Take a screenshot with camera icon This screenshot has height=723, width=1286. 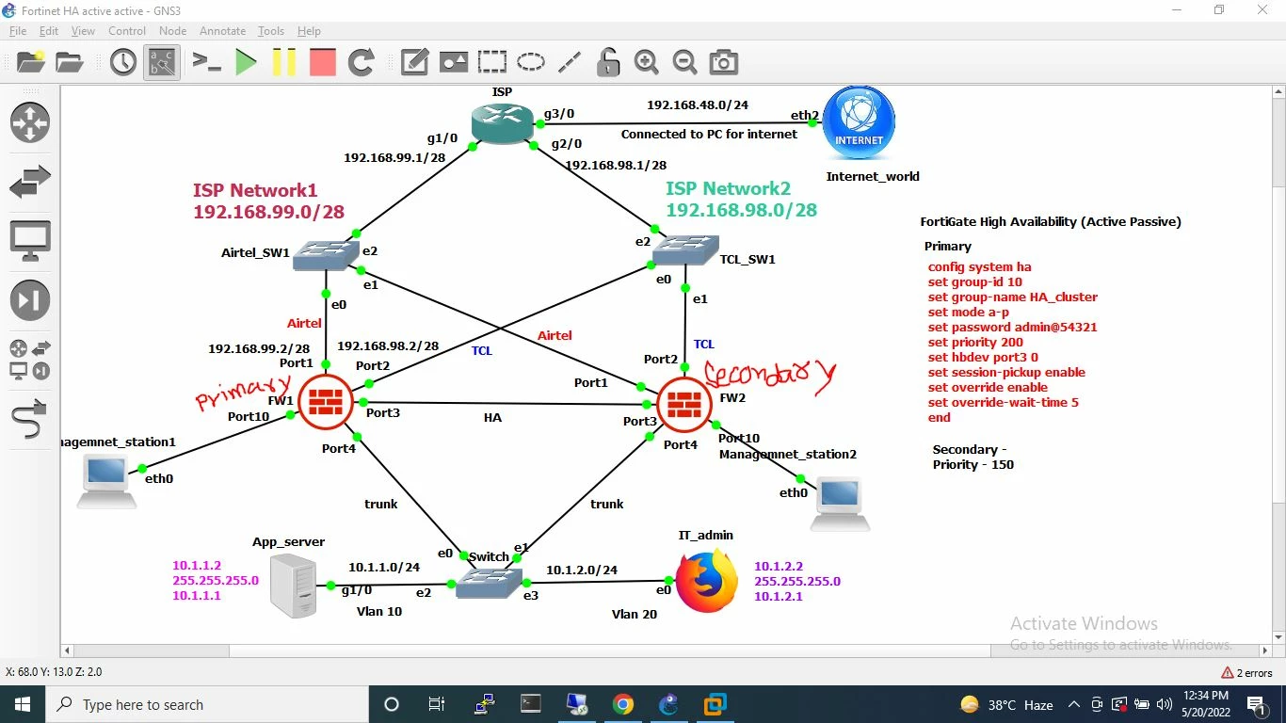point(723,62)
